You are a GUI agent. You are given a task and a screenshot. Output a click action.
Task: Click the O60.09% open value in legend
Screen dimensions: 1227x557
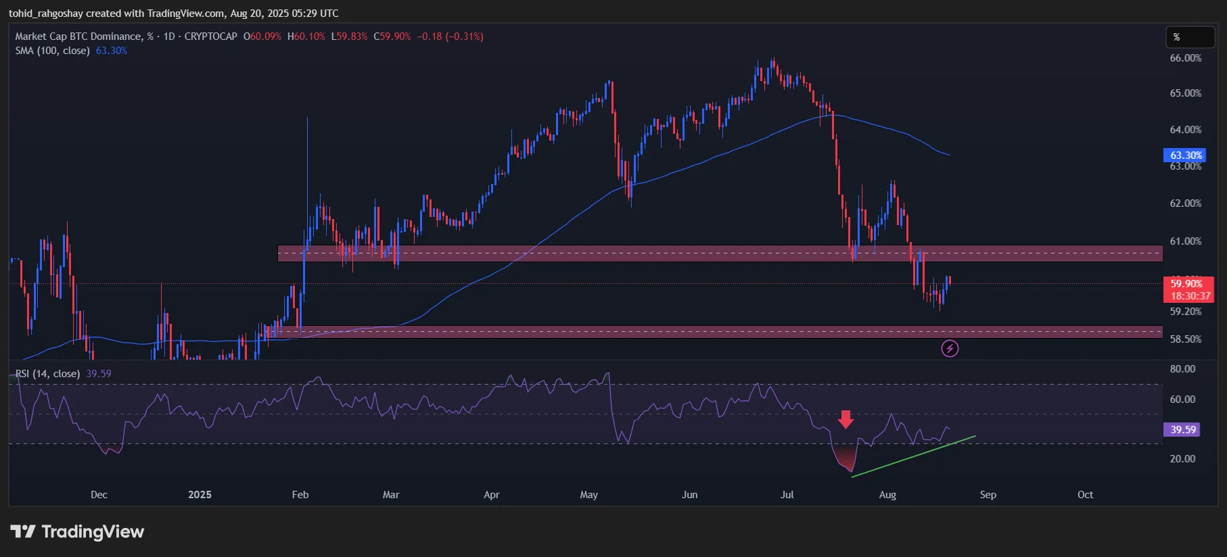(x=262, y=37)
